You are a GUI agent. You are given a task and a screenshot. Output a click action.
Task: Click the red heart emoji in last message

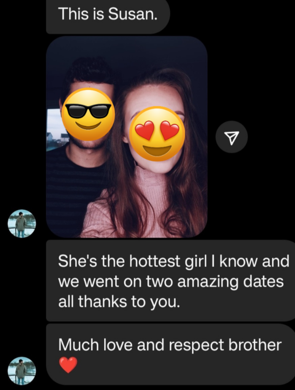coord(68,365)
